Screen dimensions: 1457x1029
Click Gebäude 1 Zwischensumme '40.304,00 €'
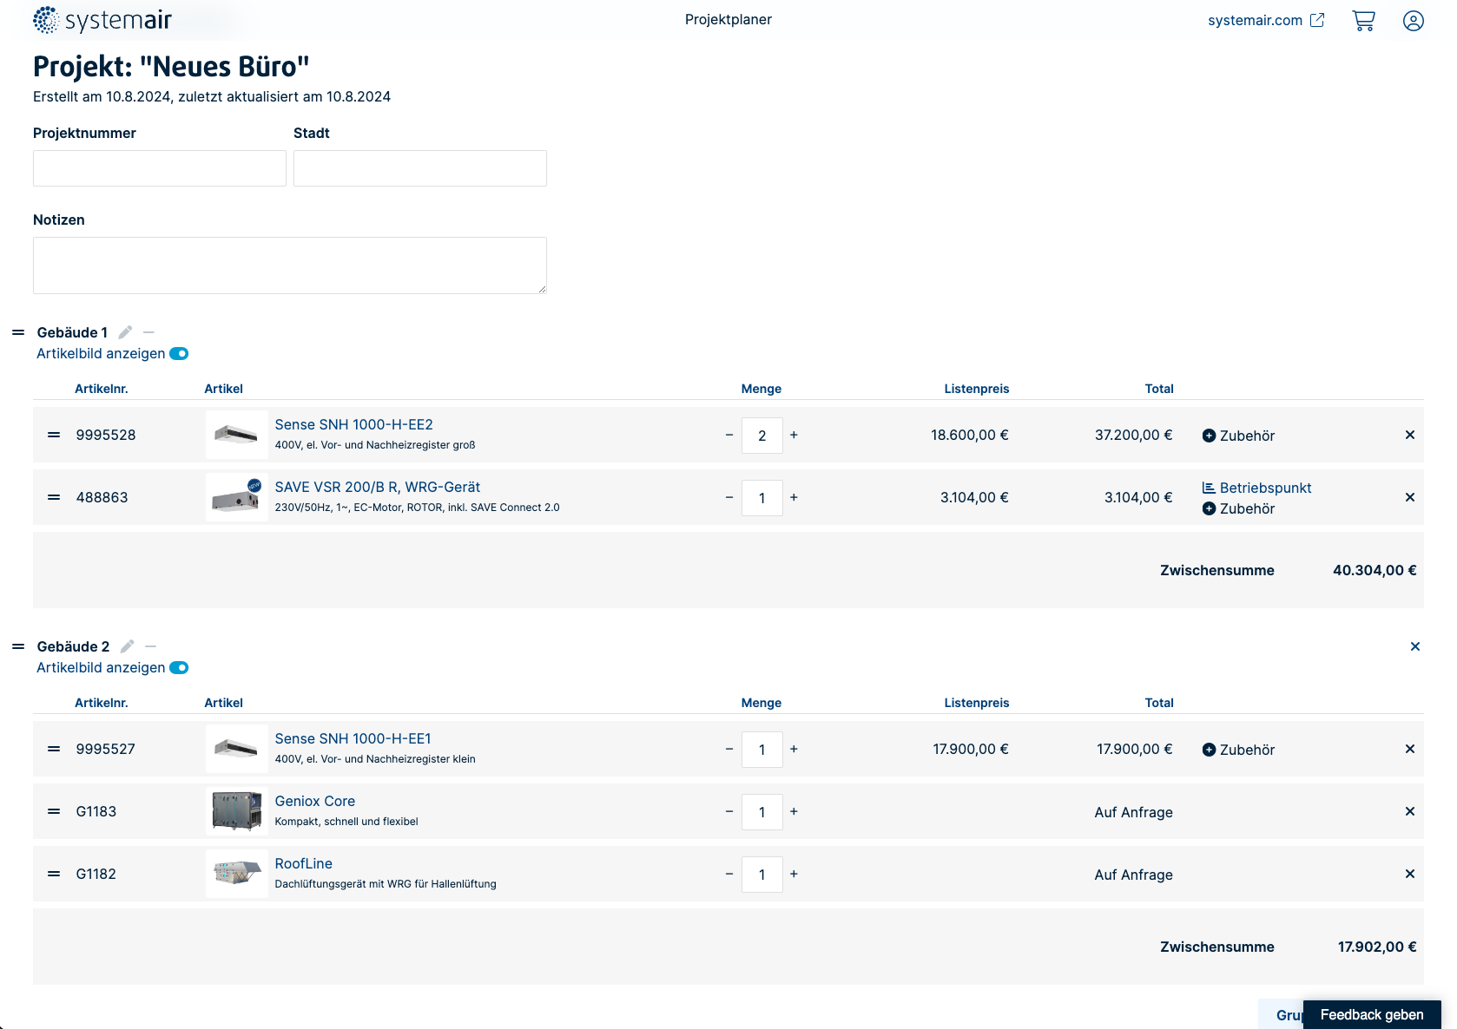click(1375, 570)
